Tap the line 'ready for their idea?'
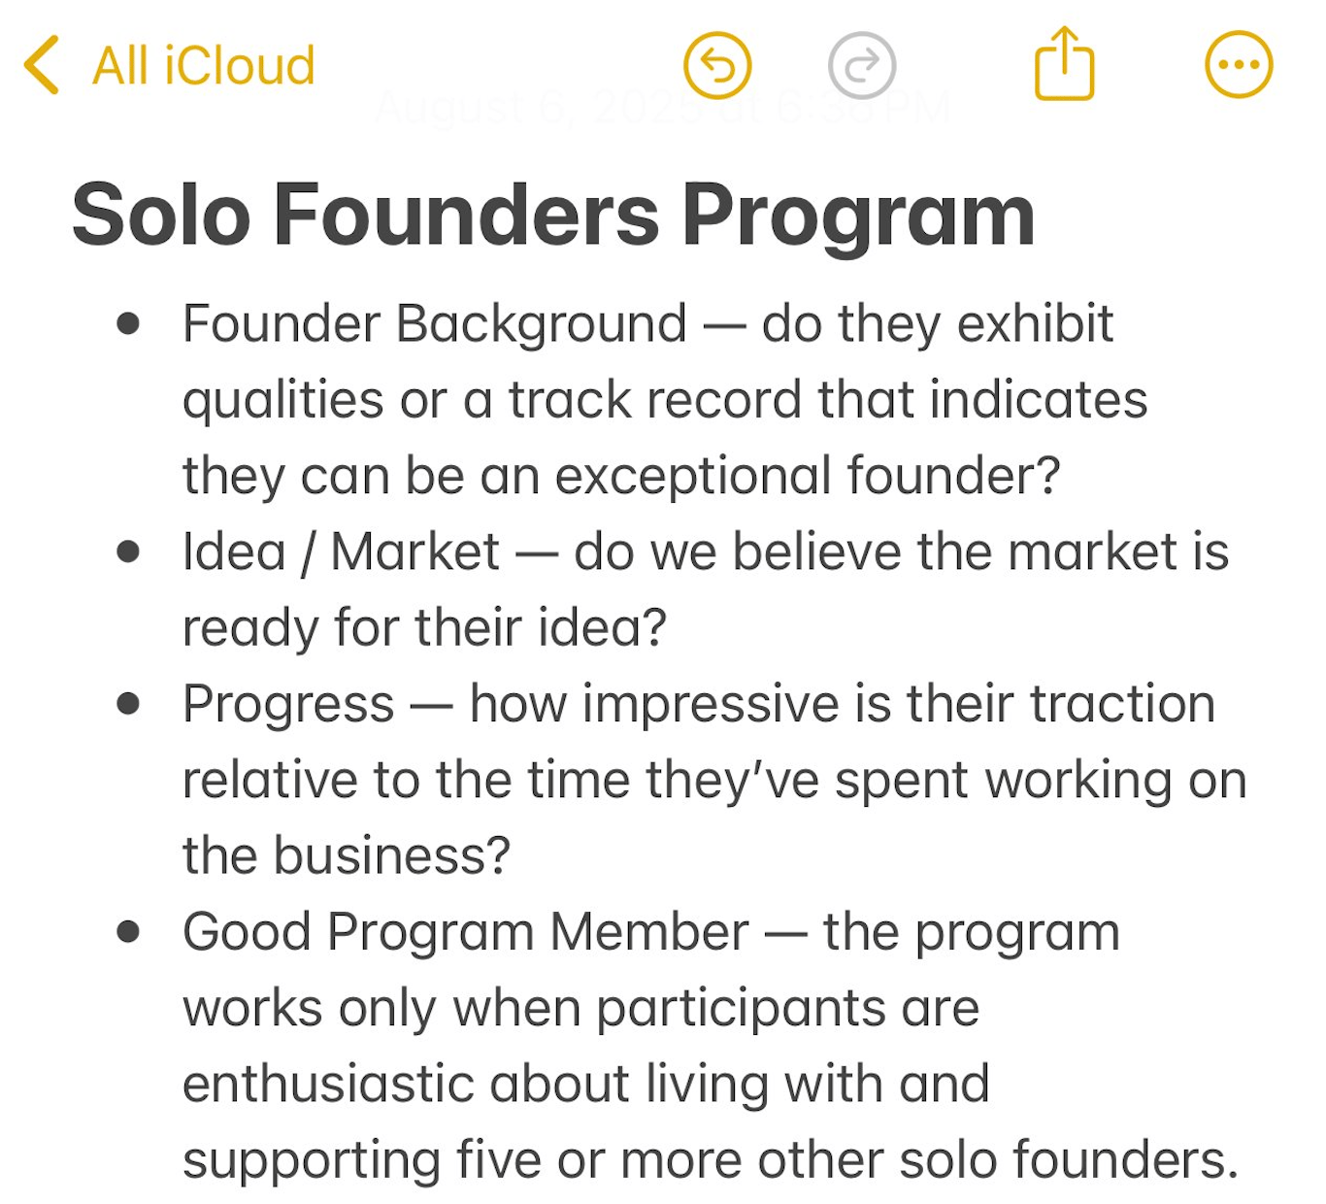This screenshot has height=1204, width=1326. click(425, 628)
